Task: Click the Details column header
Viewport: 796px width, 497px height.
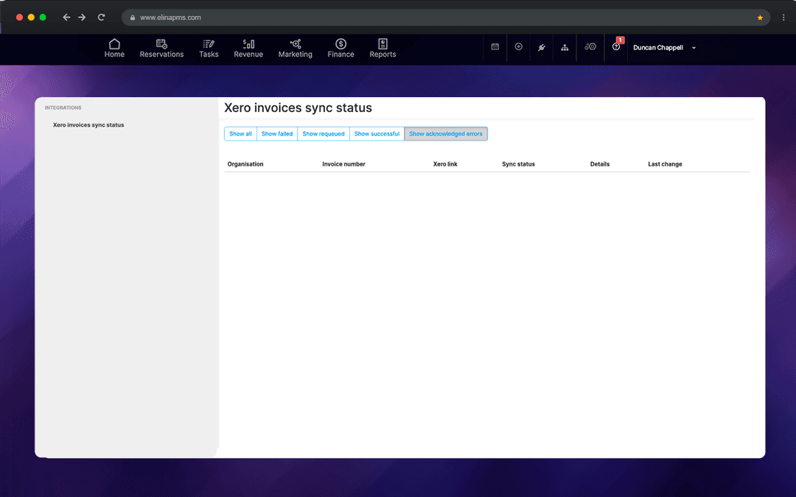Action: point(599,164)
